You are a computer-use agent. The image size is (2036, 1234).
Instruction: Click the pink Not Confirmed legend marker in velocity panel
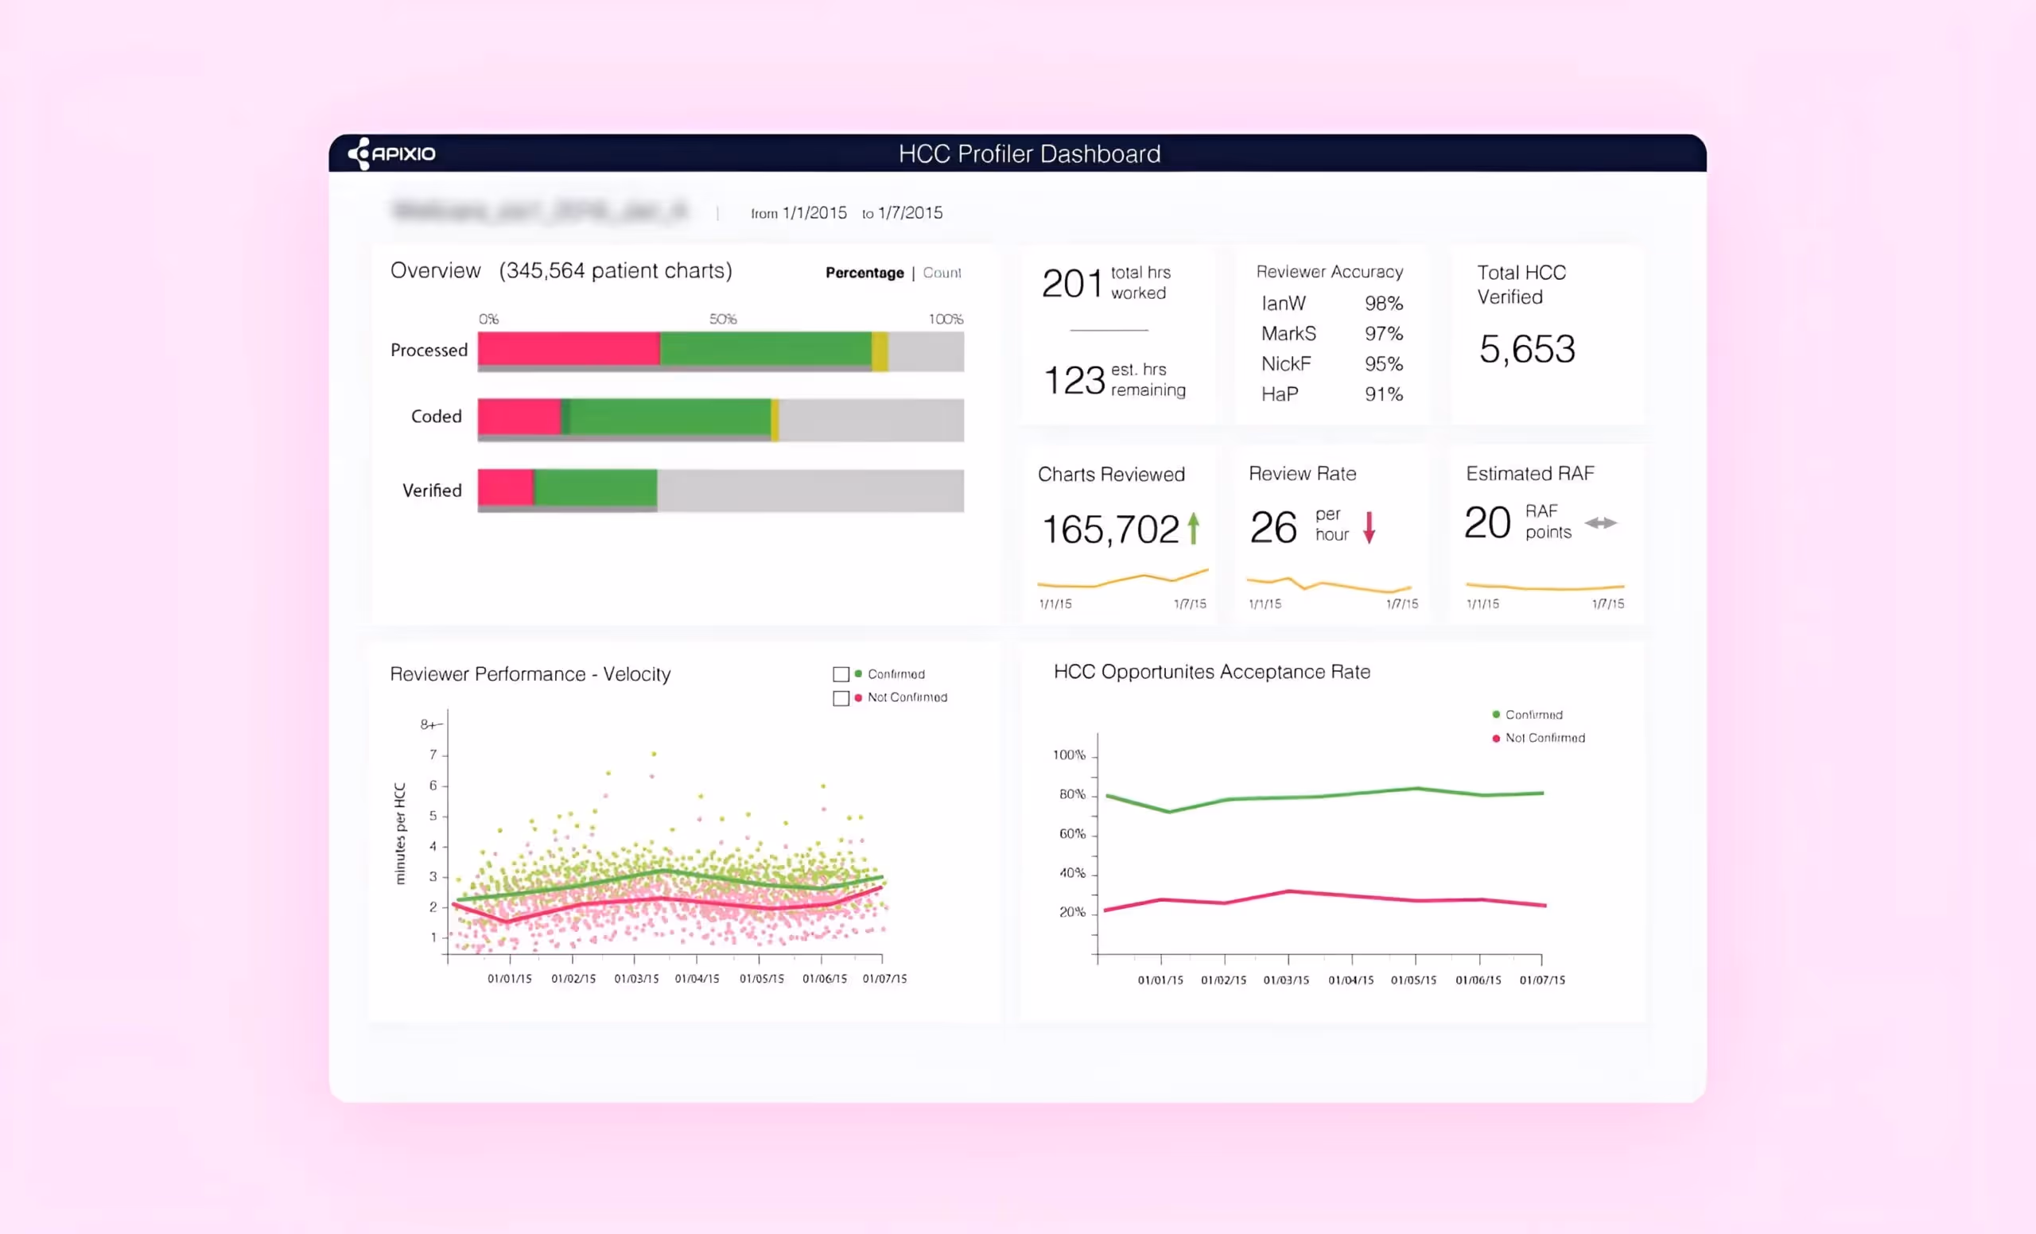(860, 697)
